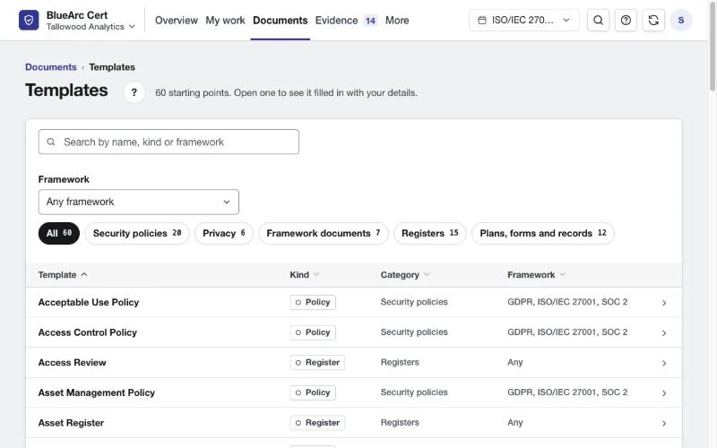Image resolution: width=717 pixels, height=448 pixels.
Task: Open the ISO/IEC 270... framework selector
Action: (x=524, y=20)
